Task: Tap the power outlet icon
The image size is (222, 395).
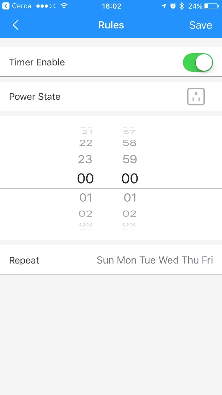Action: coord(196,97)
